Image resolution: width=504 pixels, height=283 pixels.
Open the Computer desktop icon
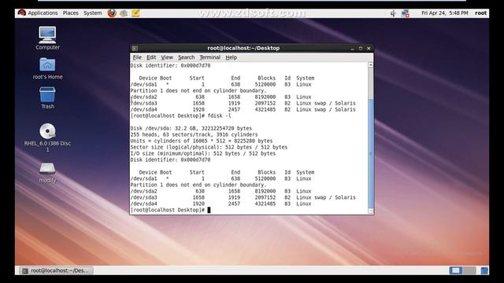point(47,38)
